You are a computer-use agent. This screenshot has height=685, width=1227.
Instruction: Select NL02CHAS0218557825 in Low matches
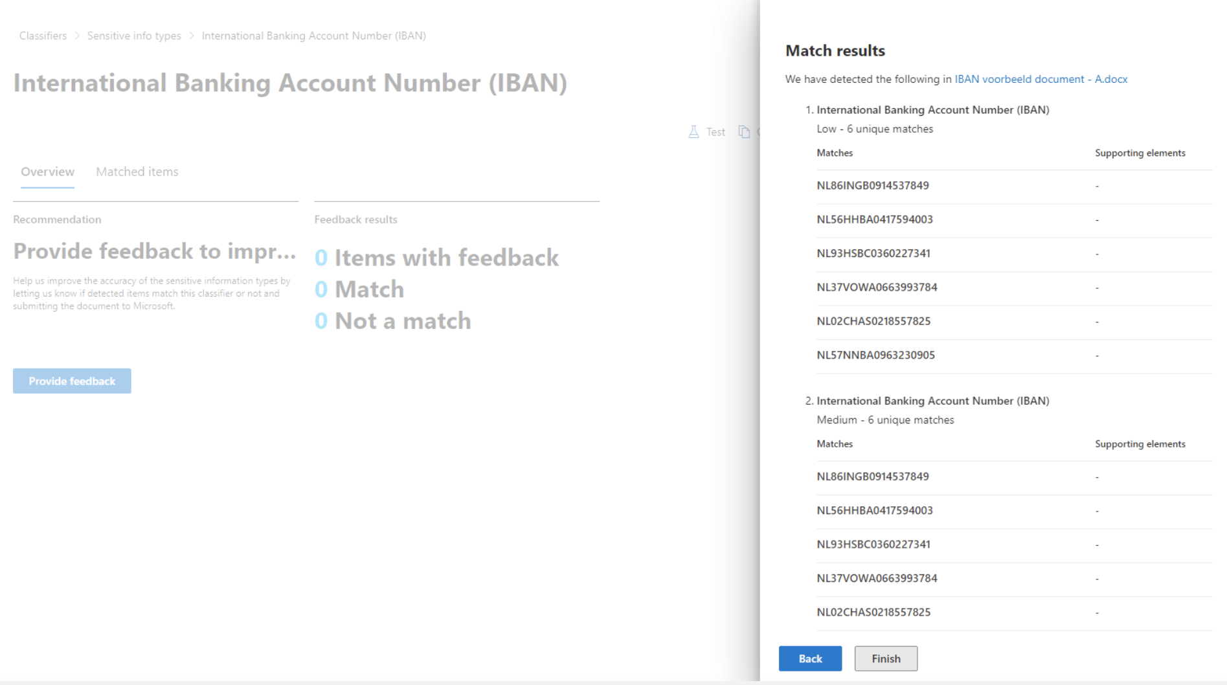(873, 321)
